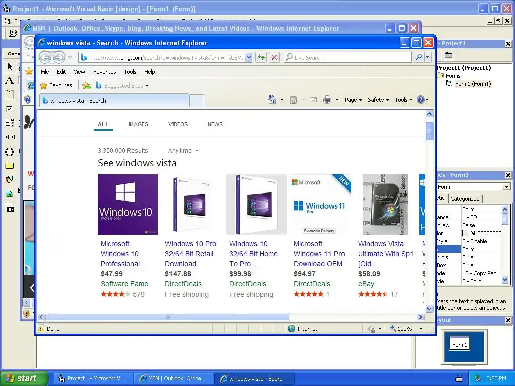Select the CheckBox tool in VB toolbox
The image size is (515, 386).
(x=10, y=109)
